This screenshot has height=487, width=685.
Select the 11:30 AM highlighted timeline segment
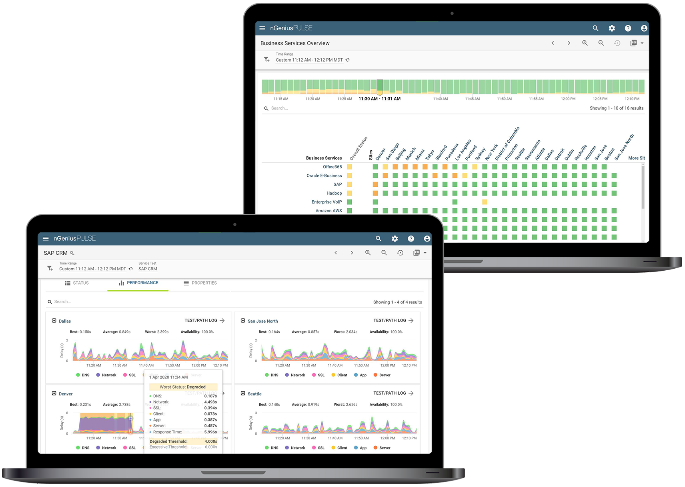tap(380, 86)
